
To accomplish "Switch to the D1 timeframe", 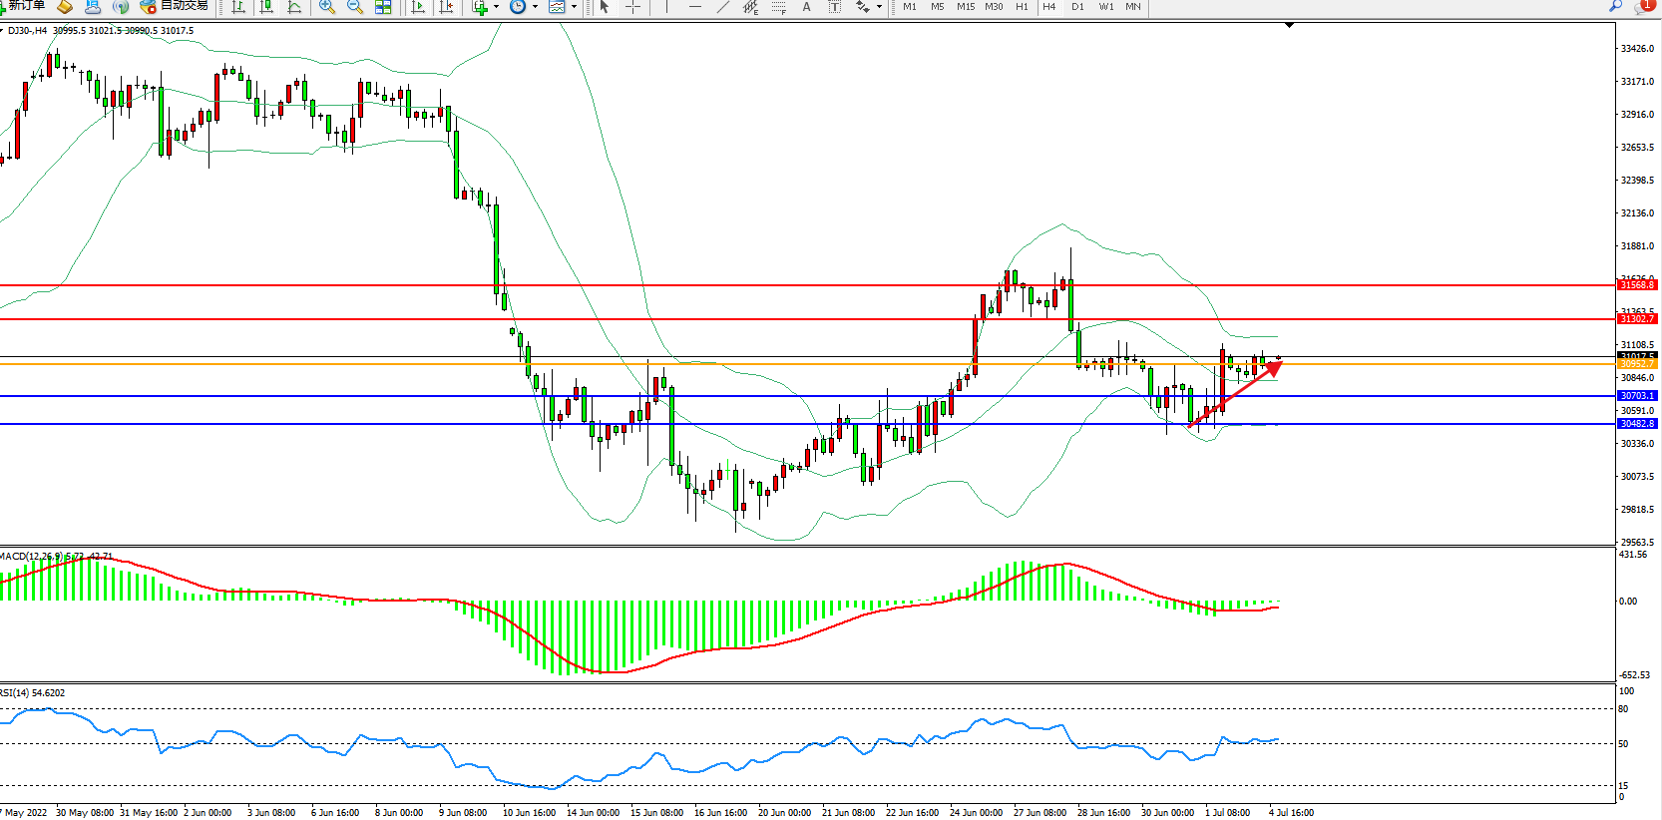I will tap(1077, 7).
